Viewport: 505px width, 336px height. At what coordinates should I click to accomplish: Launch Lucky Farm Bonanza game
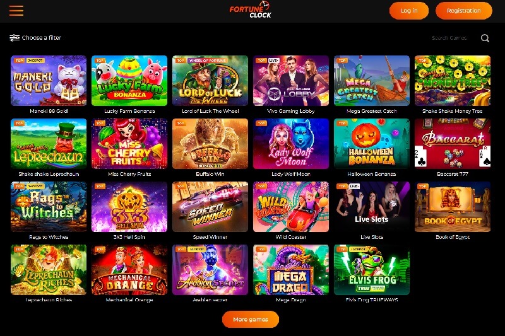pos(129,81)
